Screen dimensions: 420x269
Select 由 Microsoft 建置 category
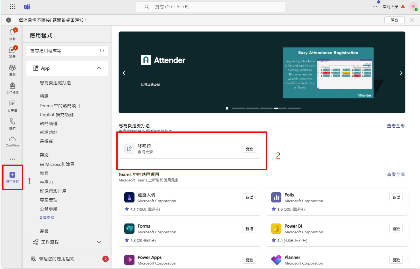tap(57, 164)
